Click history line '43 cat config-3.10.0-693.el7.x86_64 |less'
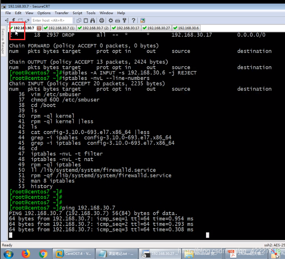This screenshot has height=259, width=285. coord(84,132)
